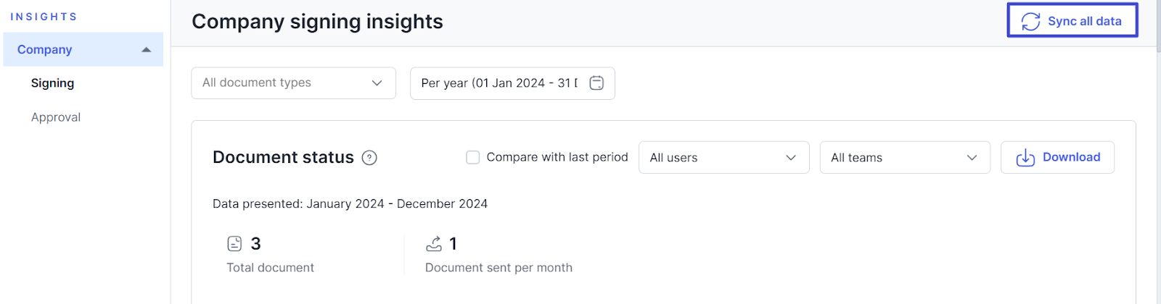Click the Compare with last period label

click(x=557, y=157)
